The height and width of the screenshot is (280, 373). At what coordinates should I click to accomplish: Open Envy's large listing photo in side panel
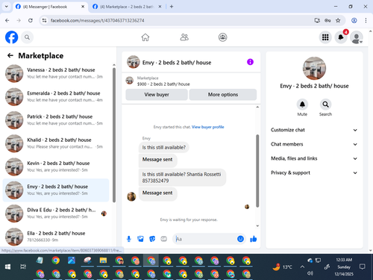click(314, 68)
